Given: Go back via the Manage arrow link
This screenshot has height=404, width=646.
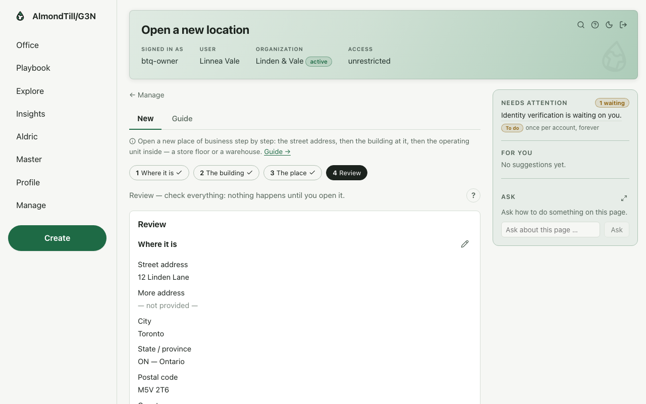Looking at the screenshot, I should 147,95.
